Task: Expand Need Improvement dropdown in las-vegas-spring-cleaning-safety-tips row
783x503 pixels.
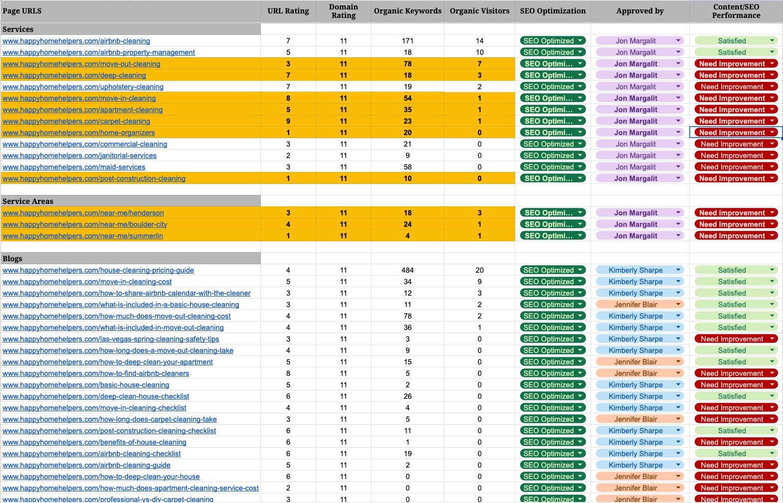Action: point(772,339)
